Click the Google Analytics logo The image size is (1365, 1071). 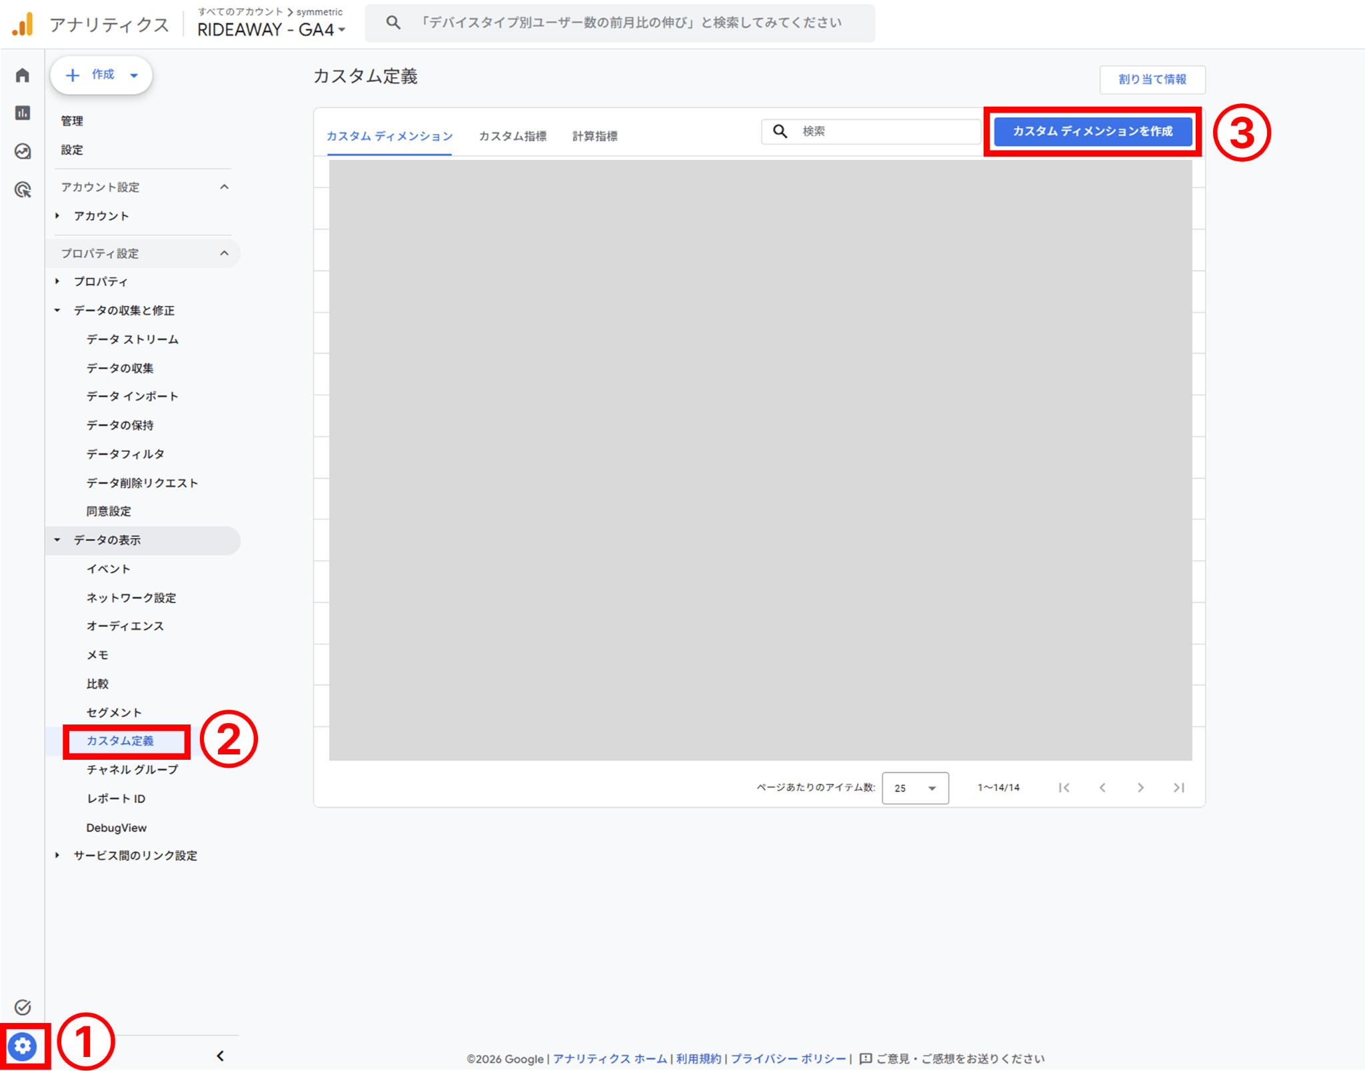[23, 25]
